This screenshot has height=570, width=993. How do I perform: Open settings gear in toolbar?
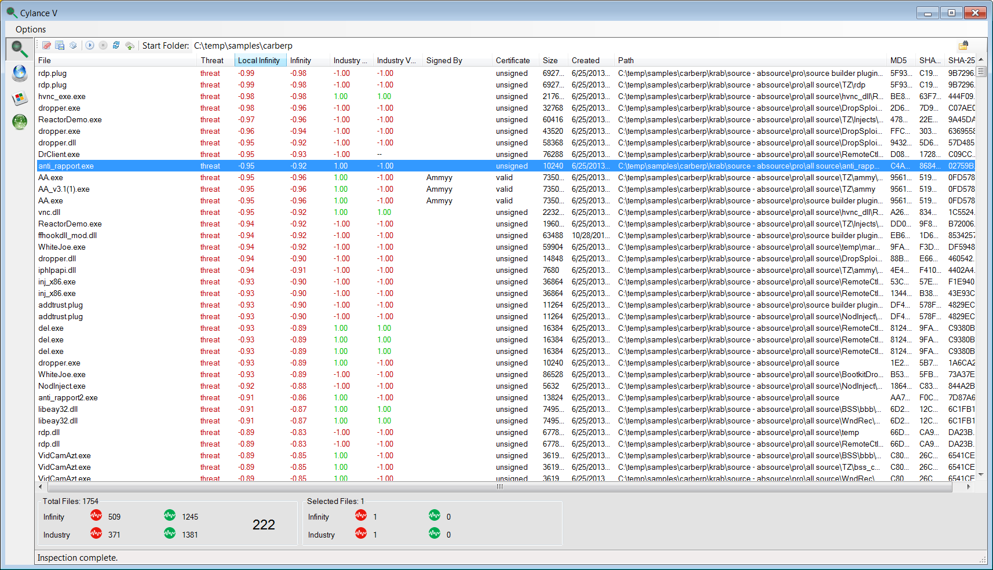pyautogui.click(x=73, y=45)
